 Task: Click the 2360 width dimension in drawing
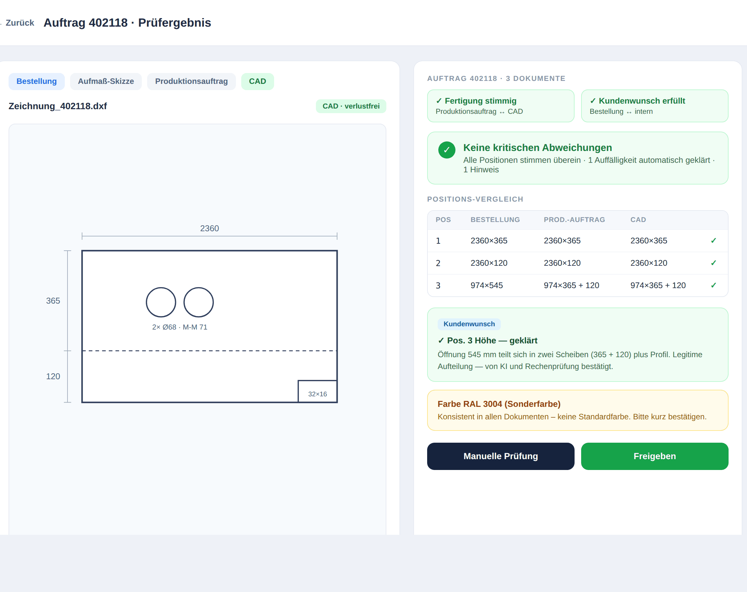click(209, 229)
